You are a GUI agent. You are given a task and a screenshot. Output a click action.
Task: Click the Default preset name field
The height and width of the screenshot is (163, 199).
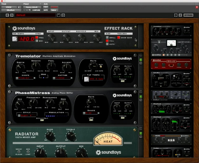point(35,15)
